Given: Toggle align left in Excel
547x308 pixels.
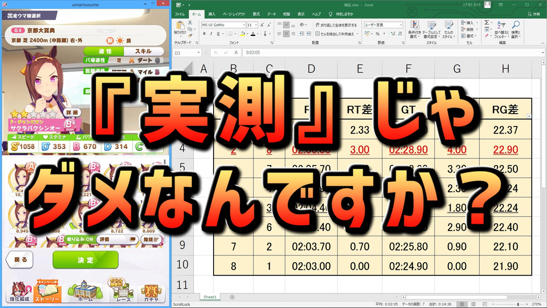Looking at the screenshot, I should click(279, 34).
